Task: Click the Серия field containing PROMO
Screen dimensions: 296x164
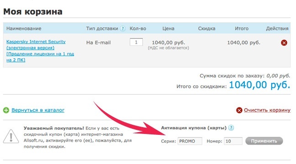Action: pyautogui.click(x=190, y=141)
